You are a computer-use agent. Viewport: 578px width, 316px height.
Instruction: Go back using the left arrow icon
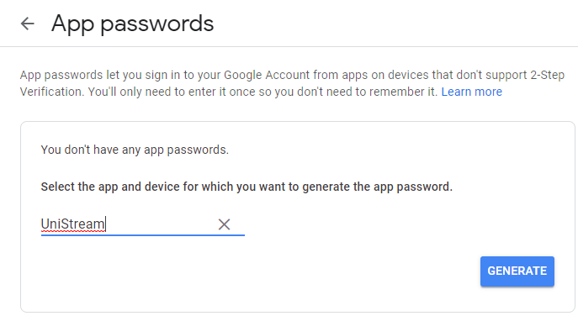(x=27, y=24)
